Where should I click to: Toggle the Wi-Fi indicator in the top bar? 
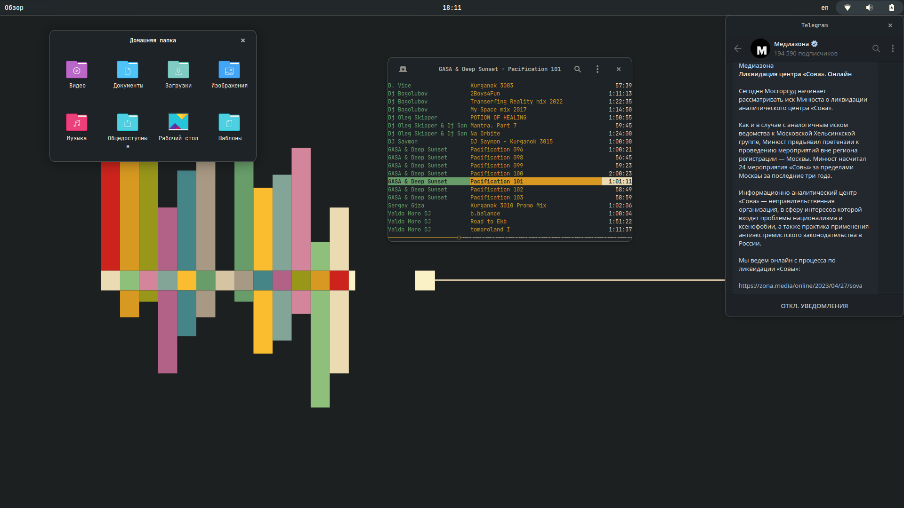(x=847, y=8)
